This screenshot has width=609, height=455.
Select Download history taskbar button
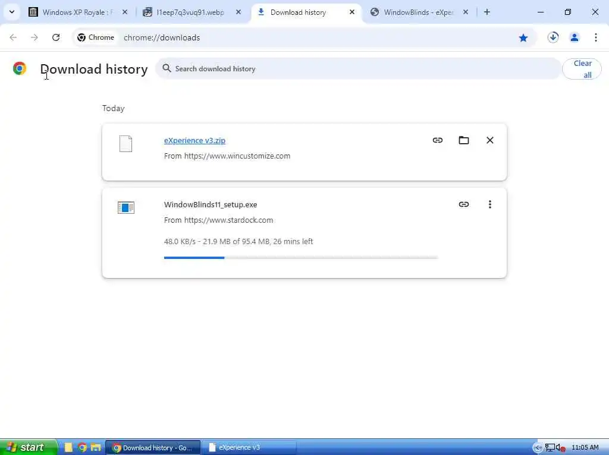point(153,448)
